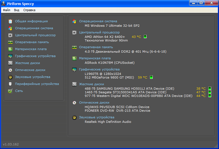Screen dimensions: 219x149
Task: Click the Жесткие диски heading in summary
Action: coord(91,84)
